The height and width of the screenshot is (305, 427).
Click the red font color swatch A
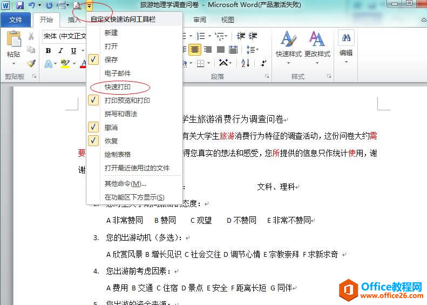click(83, 64)
